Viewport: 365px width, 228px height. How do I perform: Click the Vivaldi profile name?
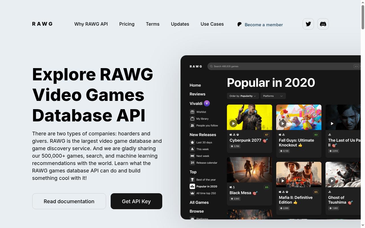coord(196,103)
